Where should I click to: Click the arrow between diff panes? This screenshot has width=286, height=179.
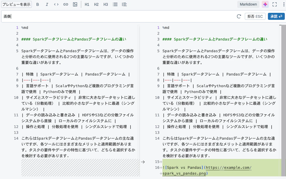(x=143, y=162)
